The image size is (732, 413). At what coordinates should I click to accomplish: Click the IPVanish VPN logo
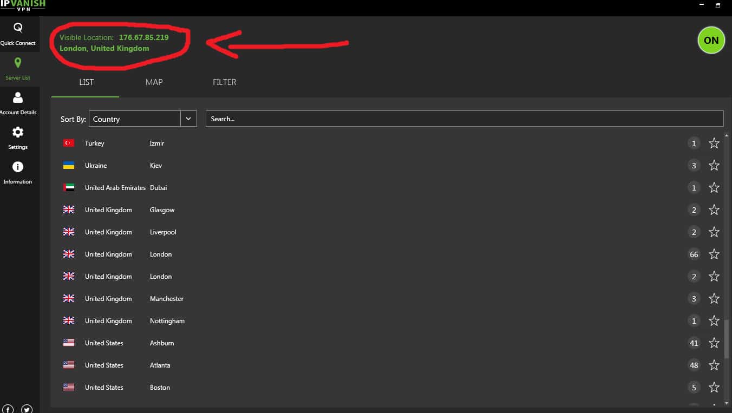pos(23,6)
